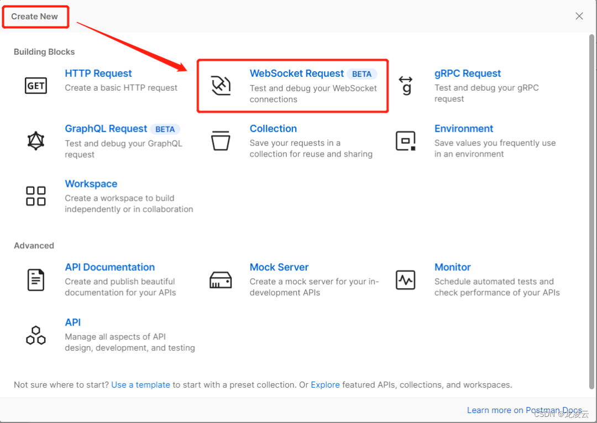Select the GraphQL Request icon
Screen dimensions: 597x423
(35, 140)
